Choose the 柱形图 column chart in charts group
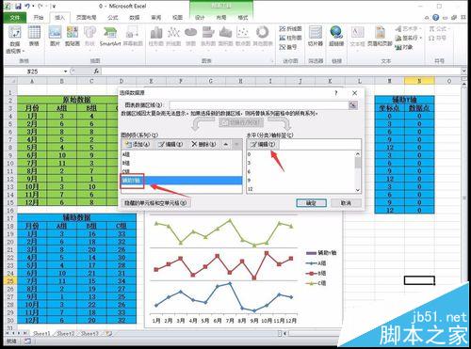Image resolution: width=471 pixels, height=349 pixels. [x=156, y=37]
